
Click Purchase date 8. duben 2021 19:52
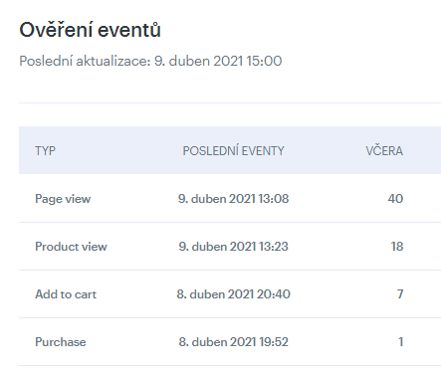(233, 342)
